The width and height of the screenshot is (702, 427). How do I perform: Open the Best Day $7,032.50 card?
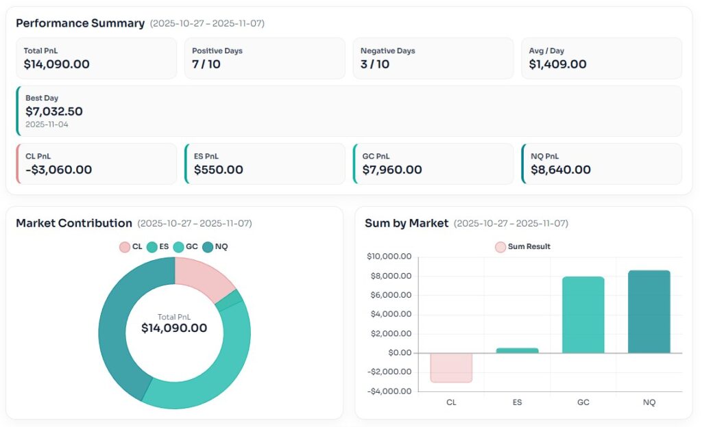349,111
